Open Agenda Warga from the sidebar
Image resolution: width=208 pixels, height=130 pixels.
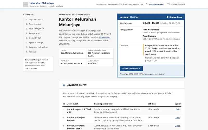click(x=36, y=43)
